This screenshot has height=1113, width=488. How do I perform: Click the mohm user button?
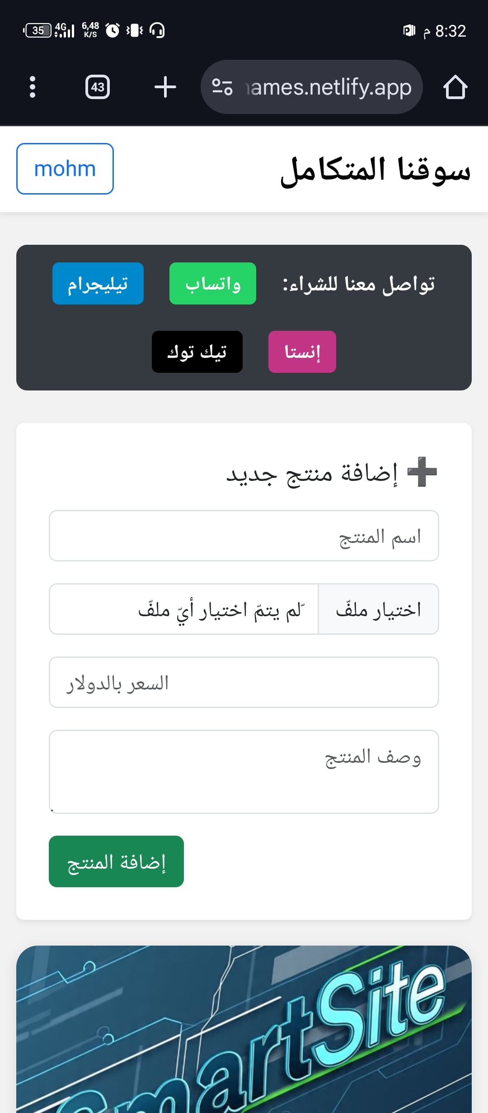click(x=65, y=169)
